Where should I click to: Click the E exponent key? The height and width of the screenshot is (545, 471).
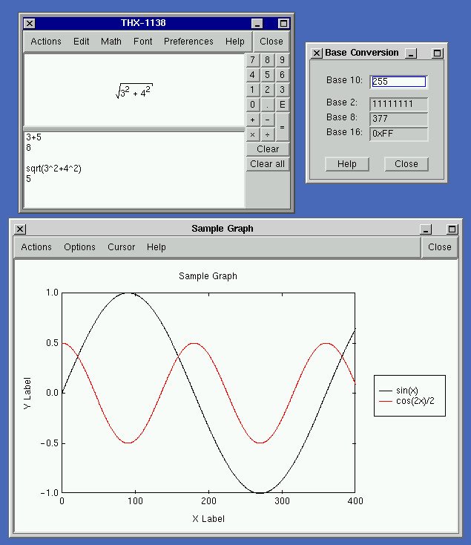point(282,105)
